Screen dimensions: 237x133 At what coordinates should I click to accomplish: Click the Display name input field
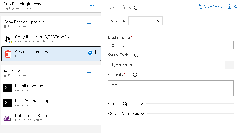(171, 45)
